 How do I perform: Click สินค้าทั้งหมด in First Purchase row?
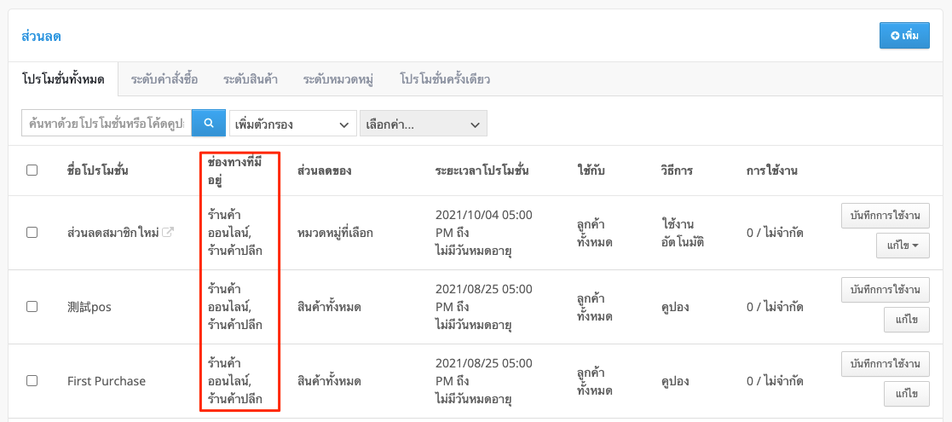(x=329, y=381)
